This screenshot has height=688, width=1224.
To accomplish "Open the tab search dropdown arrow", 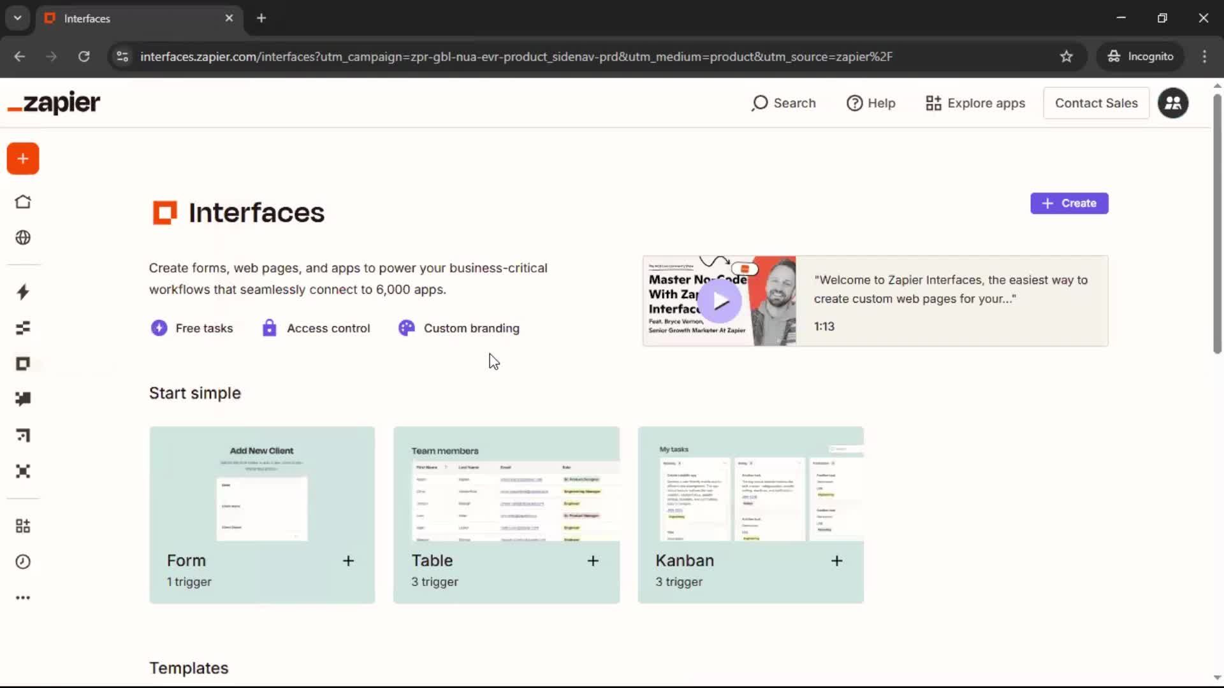I will 18,18.
